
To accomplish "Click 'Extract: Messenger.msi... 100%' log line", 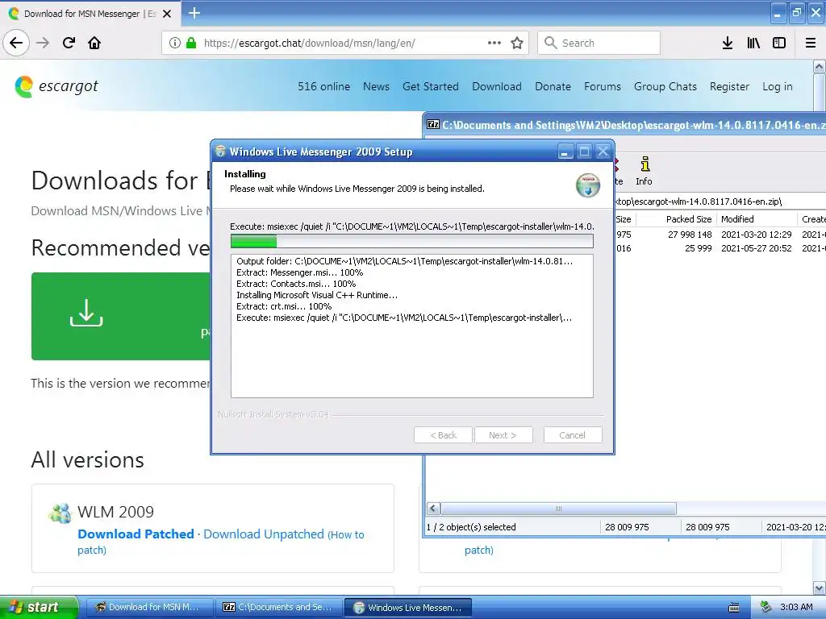I will click(x=300, y=272).
